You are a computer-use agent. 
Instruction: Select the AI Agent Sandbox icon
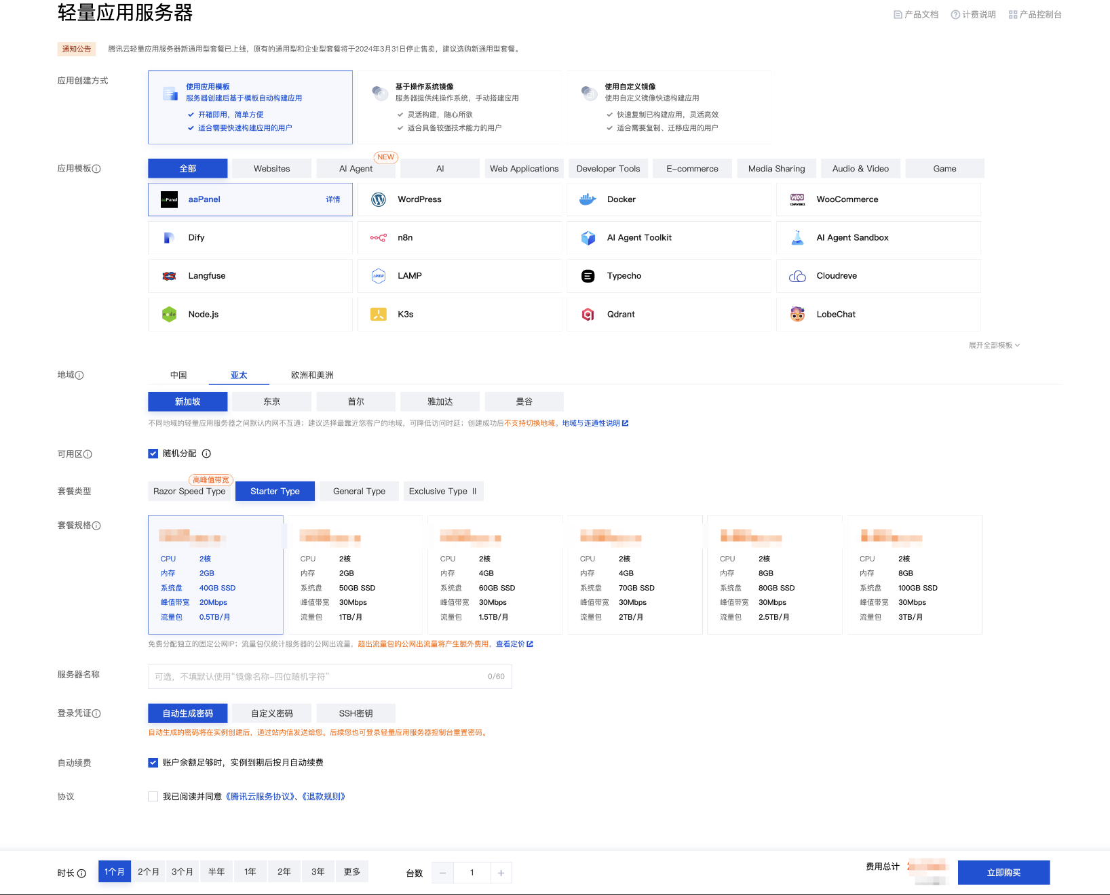pyautogui.click(x=797, y=238)
